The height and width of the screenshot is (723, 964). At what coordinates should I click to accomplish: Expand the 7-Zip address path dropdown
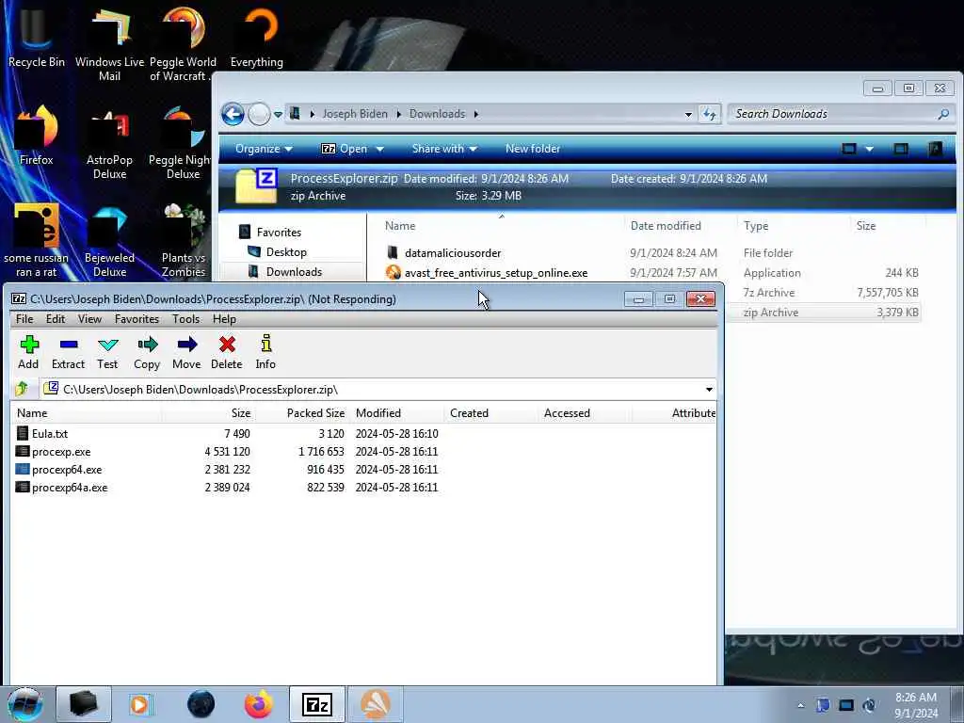[x=709, y=390]
